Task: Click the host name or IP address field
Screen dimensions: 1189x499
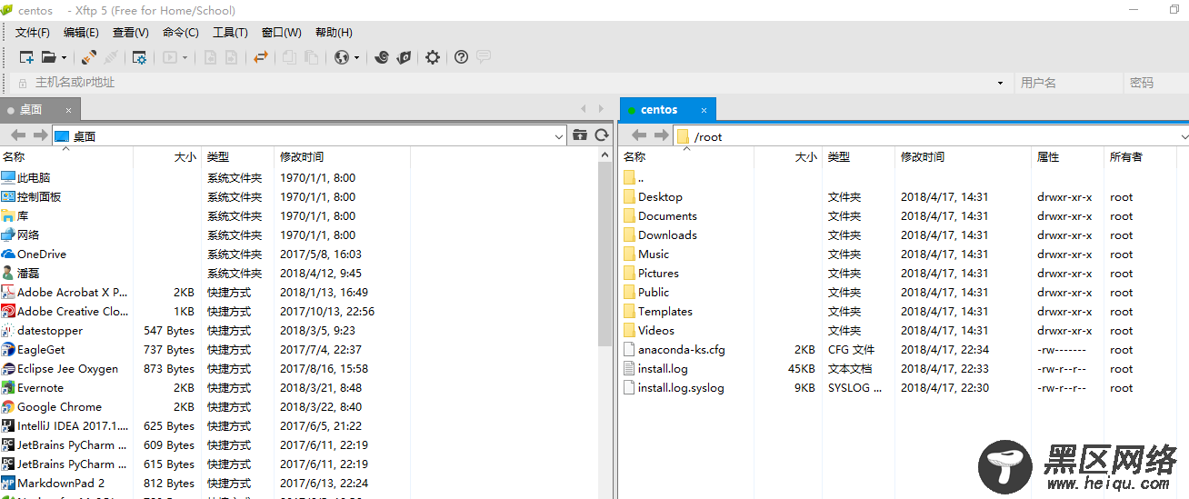Action: pos(509,83)
